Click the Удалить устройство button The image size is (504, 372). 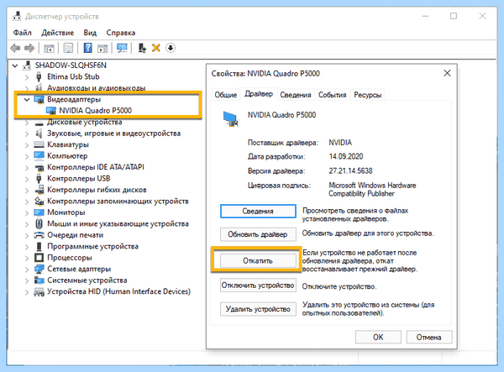258,309
